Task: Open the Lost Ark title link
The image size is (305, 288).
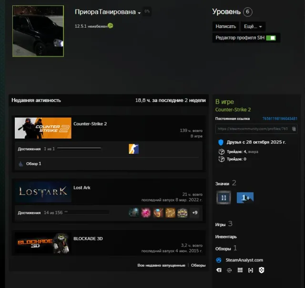Action: (82, 188)
